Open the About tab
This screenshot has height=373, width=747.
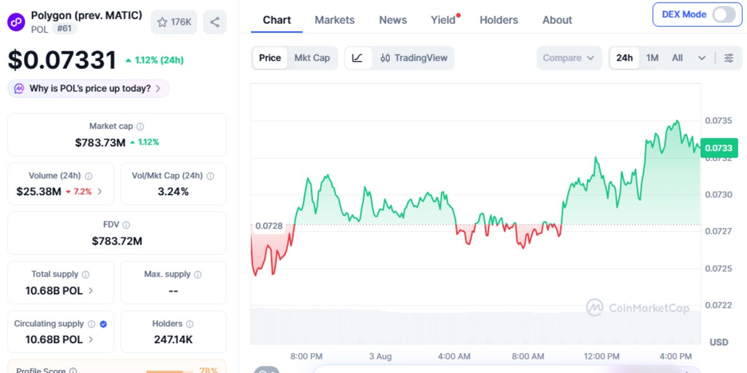pyautogui.click(x=557, y=20)
